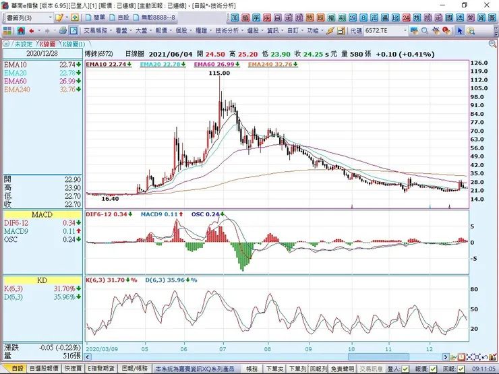The image size is (499, 374).
Task: Click the red back arrow icon
Action: coord(32,31)
